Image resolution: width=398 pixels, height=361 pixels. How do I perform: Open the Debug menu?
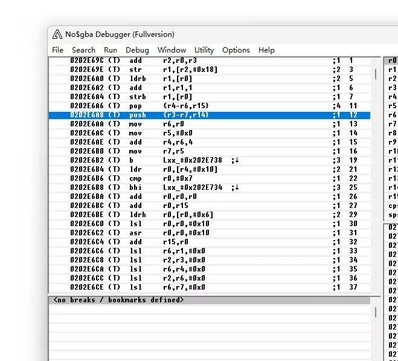(137, 50)
